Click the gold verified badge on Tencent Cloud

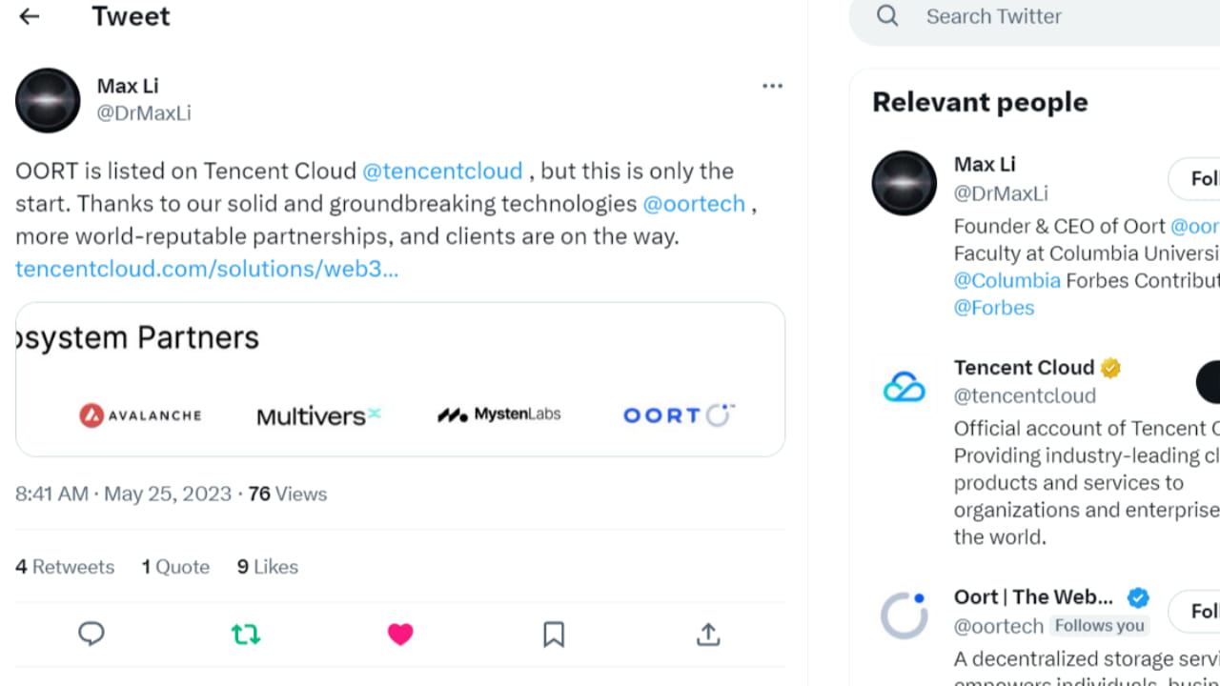pyautogui.click(x=1110, y=368)
